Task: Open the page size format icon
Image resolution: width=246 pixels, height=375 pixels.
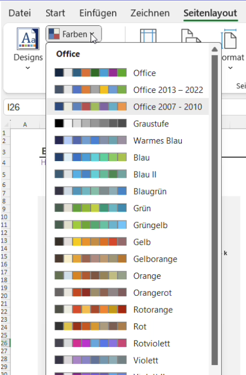Action: click(230, 38)
